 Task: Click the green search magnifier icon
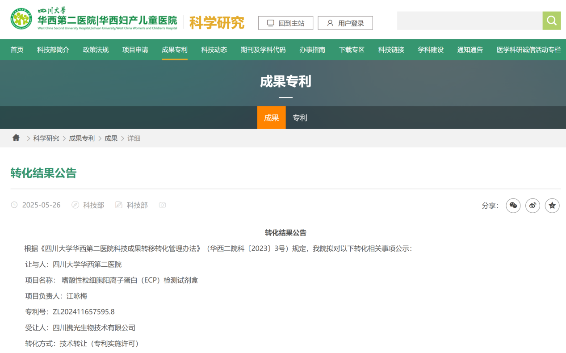551,21
